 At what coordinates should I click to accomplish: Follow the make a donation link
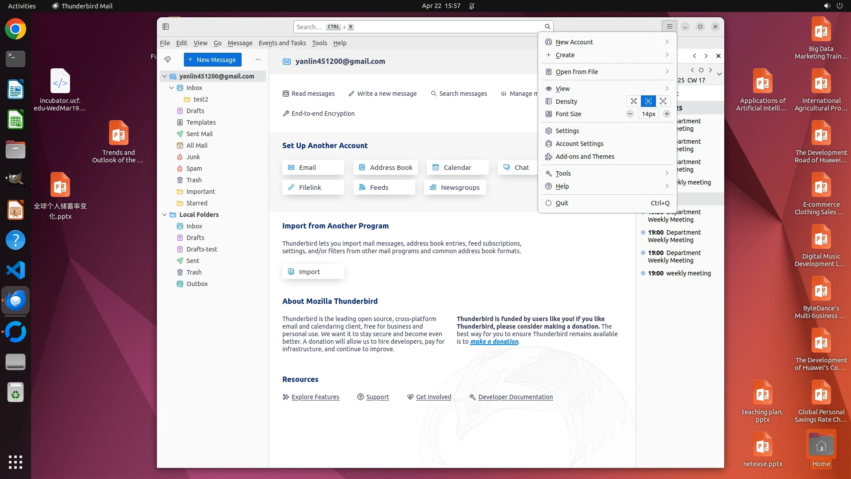[494, 342]
